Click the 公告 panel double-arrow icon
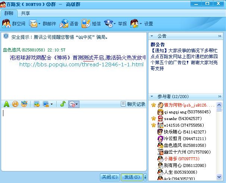Screen dimensions: 226x183 [220, 36]
